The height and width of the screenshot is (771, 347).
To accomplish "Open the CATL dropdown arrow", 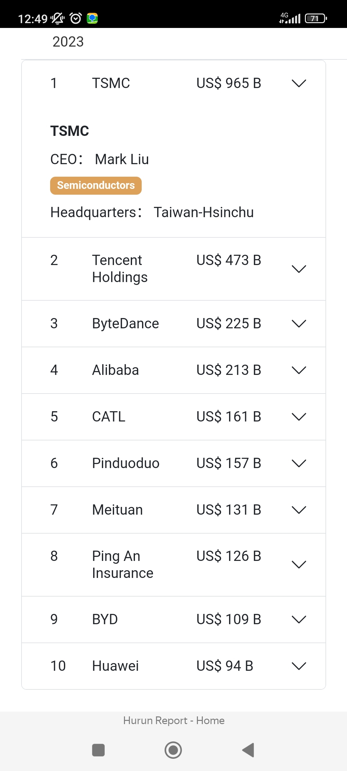I will click(299, 417).
